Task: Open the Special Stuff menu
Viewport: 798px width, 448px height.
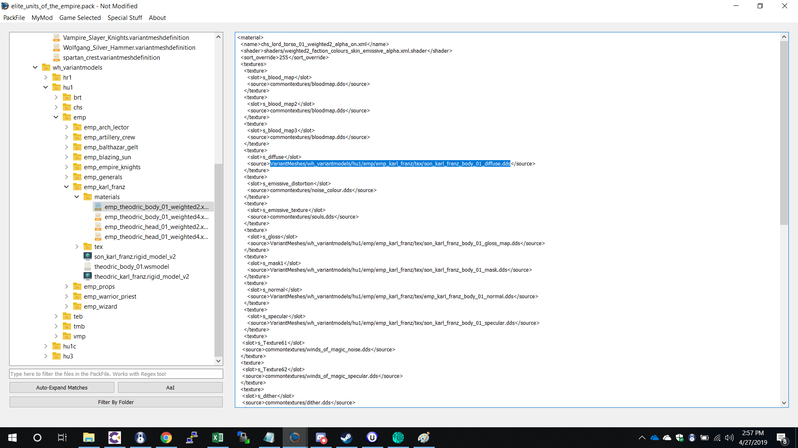Action: tap(125, 17)
